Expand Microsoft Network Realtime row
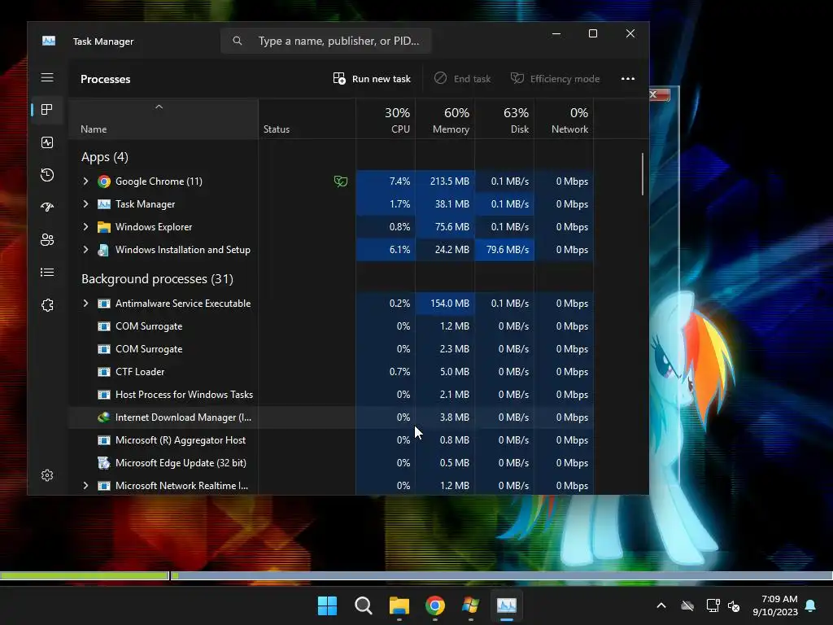833x625 pixels. (85, 486)
